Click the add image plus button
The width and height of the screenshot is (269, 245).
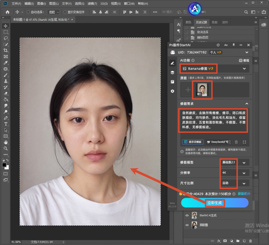(x=188, y=90)
